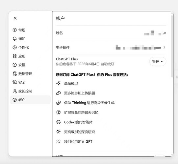178x164 pixels.
Task: Click the user-circle icon beside 帐户
Action: pyautogui.click(x=14, y=100)
